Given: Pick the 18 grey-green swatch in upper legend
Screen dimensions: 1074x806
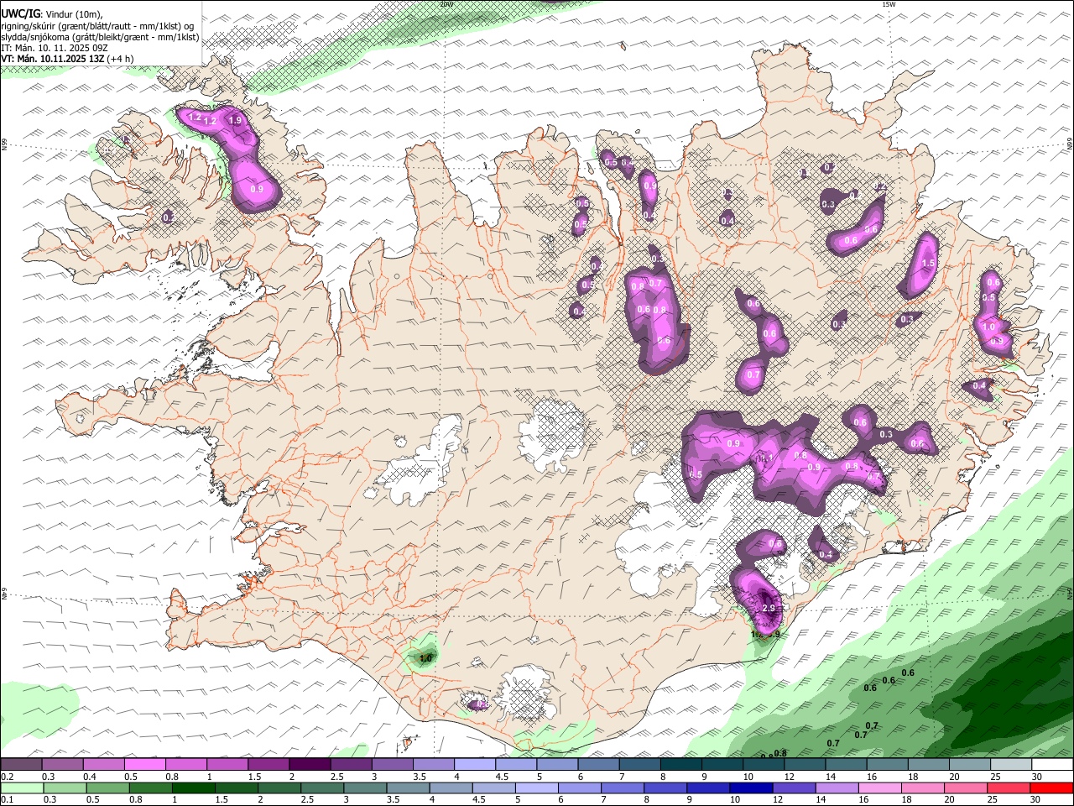Looking at the screenshot, I should (929, 764).
